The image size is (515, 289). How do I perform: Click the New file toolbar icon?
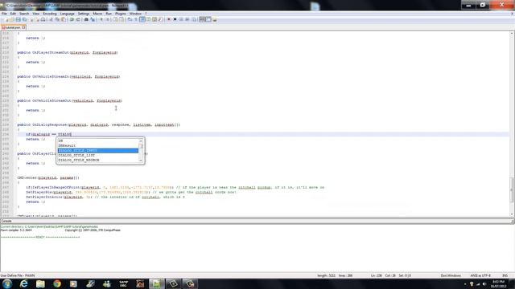coord(6,19)
